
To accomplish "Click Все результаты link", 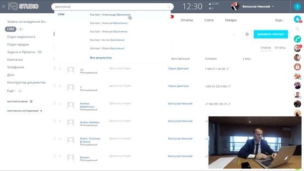I will click(101, 57).
